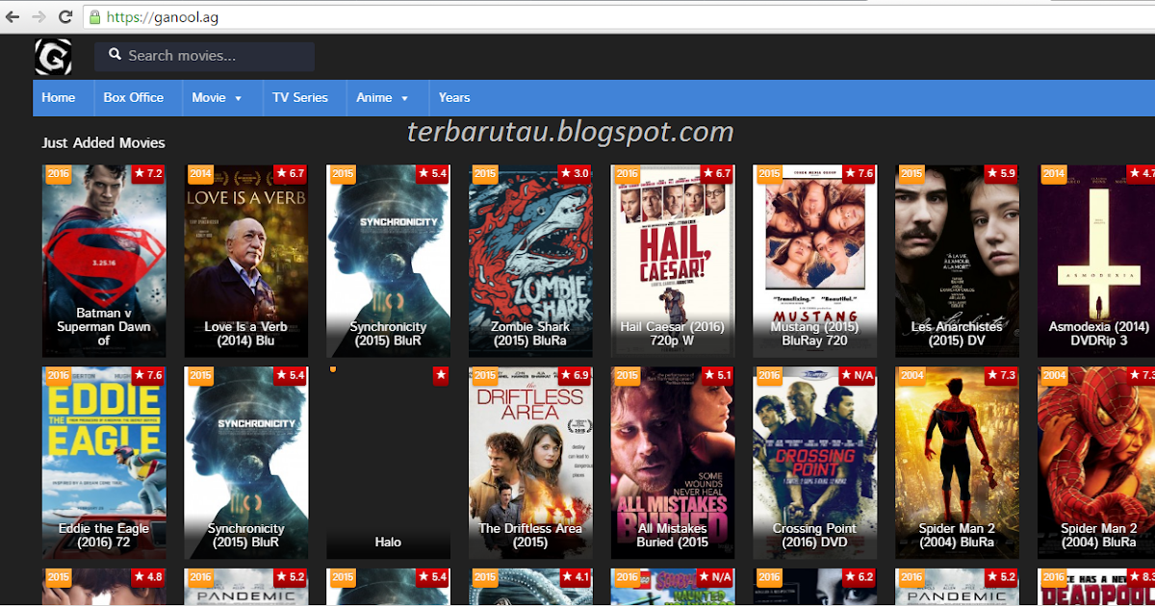Open the TV Series menu item
This screenshot has width=1155, height=606.
click(300, 97)
